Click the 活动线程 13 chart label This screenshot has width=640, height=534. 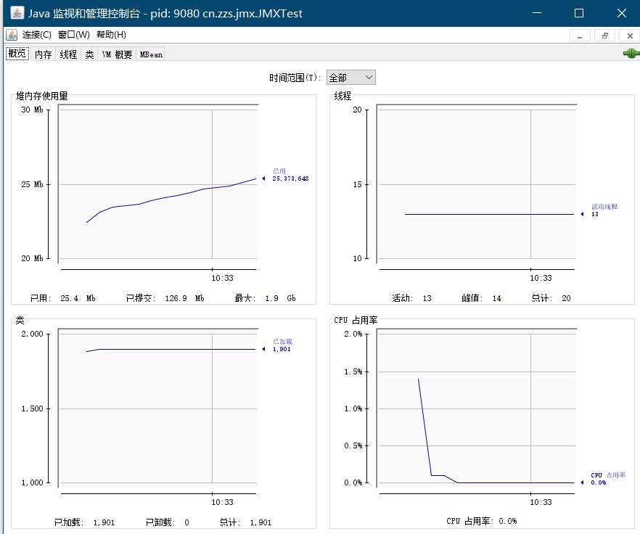tap(604, 210)
